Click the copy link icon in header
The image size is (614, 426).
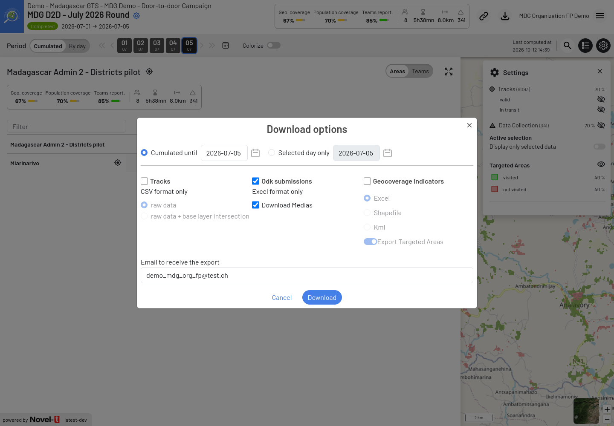pos(484,16)
